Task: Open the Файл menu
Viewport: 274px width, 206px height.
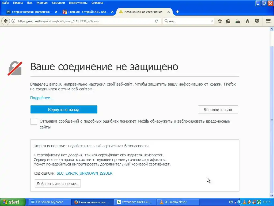Action: (x=5, y=3)
